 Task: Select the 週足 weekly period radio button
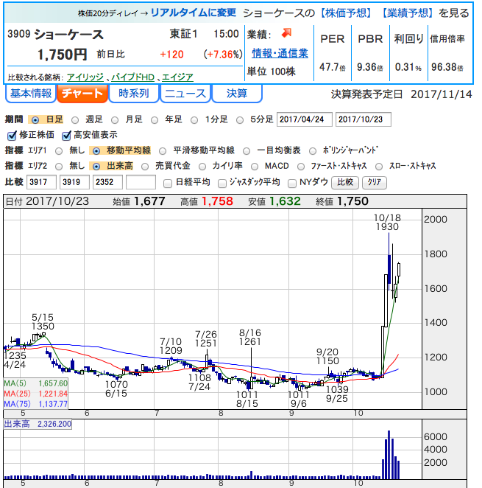point(75,120)
